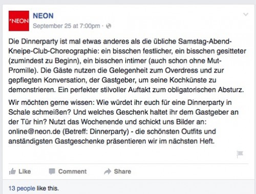The height and width of the screenshot is (194, 256).
Task: Open the 13 people likes list
Action: coord(22,188)
